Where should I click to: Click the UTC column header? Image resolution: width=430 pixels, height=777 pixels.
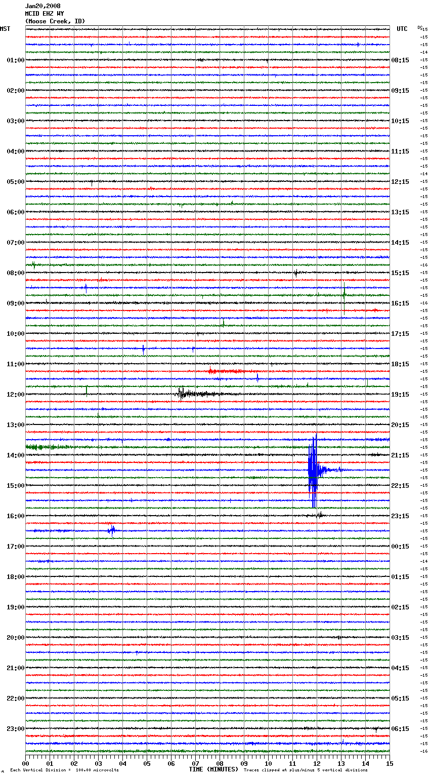[x=402, y=29]
